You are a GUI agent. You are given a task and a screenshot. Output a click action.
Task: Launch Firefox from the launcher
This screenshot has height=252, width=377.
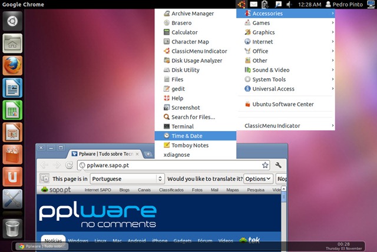(x=12, y=66)
